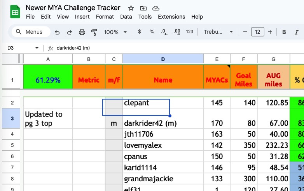Select column E header
Image resolution: width=304 pixels, height=191 pixels.
(x=217, y=59)
